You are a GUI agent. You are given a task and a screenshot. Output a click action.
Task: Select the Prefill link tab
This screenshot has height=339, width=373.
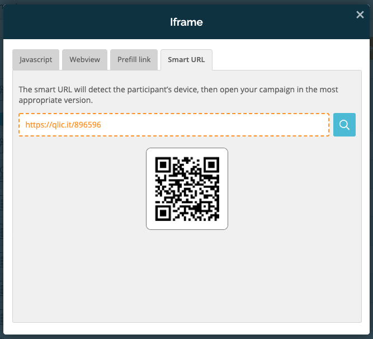pyautogui.click(x=134, y=60)
